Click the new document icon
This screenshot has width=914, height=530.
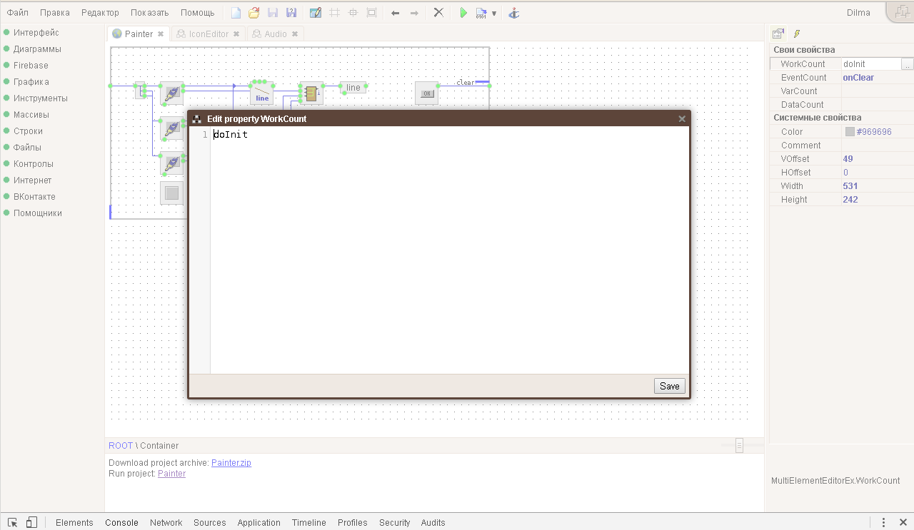236,13
